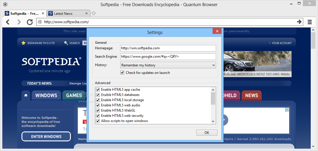Switch to the Latest News tab
The image size is (318, 151).
68,13
